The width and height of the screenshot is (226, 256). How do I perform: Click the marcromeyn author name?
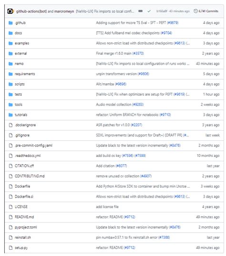64,11
